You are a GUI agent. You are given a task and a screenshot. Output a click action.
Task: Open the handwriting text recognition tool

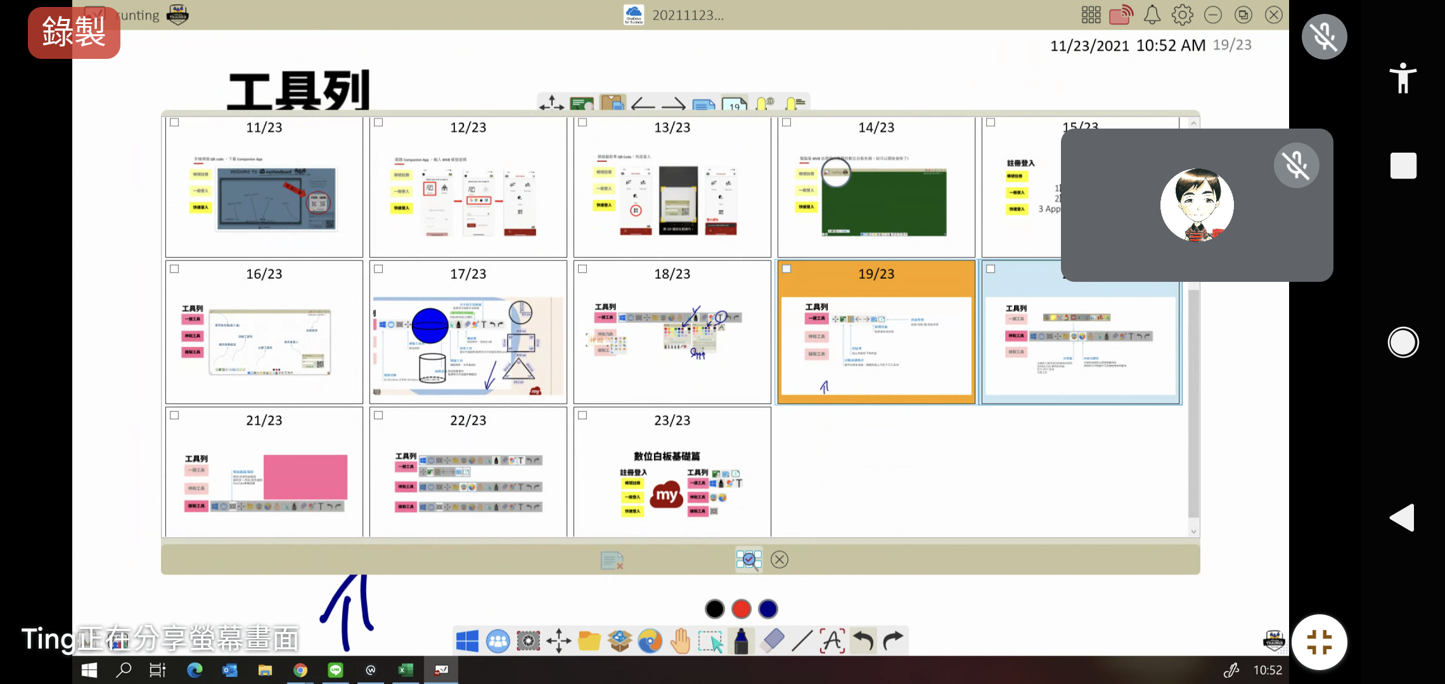(x=832, y=641)
